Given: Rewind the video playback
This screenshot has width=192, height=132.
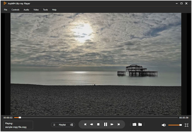Looking at the screenshot, I should (x=92, y=124).
